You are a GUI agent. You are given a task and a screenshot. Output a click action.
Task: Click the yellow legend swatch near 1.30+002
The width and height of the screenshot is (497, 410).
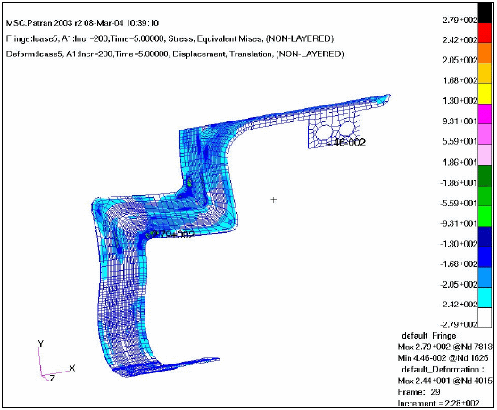(485, 94)
